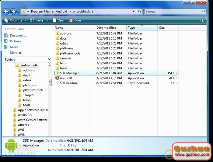Show More favorite links
The height and width of the screenshot is (162, 213).
[16, 53]
